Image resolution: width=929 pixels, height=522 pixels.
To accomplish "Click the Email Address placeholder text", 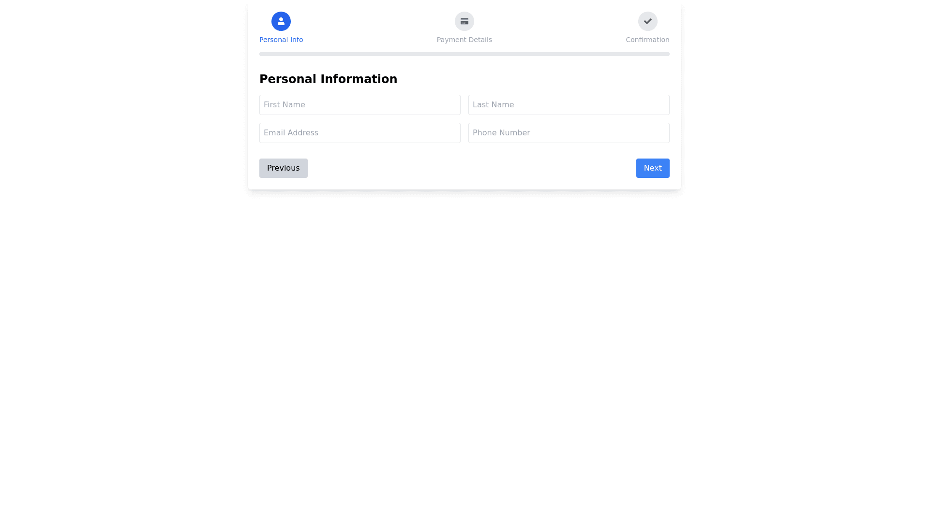I will (x=291, y=133).
